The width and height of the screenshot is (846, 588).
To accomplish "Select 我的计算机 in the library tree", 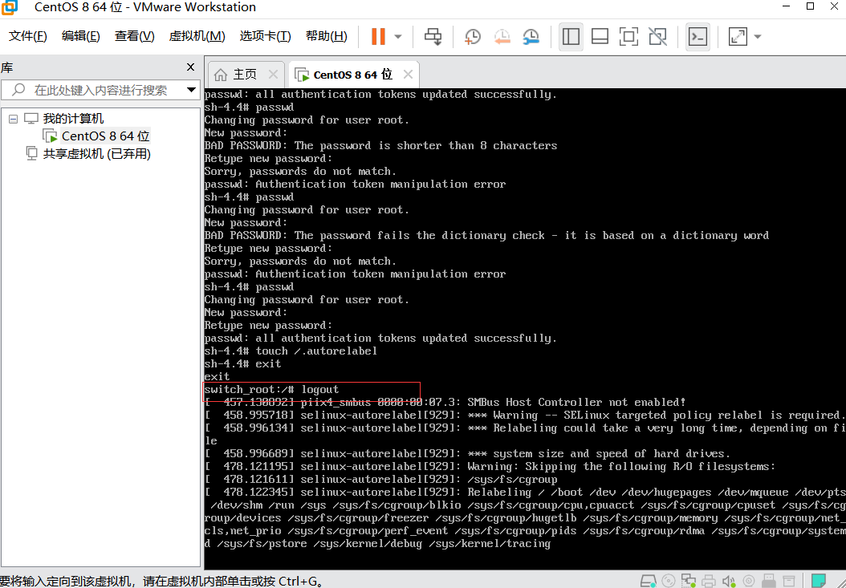I will tap(73, 118).
